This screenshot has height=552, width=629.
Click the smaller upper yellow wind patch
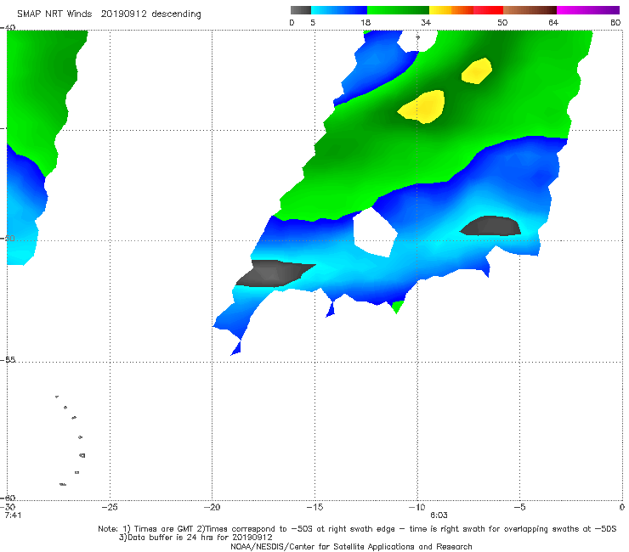click(x=477, y=71)
